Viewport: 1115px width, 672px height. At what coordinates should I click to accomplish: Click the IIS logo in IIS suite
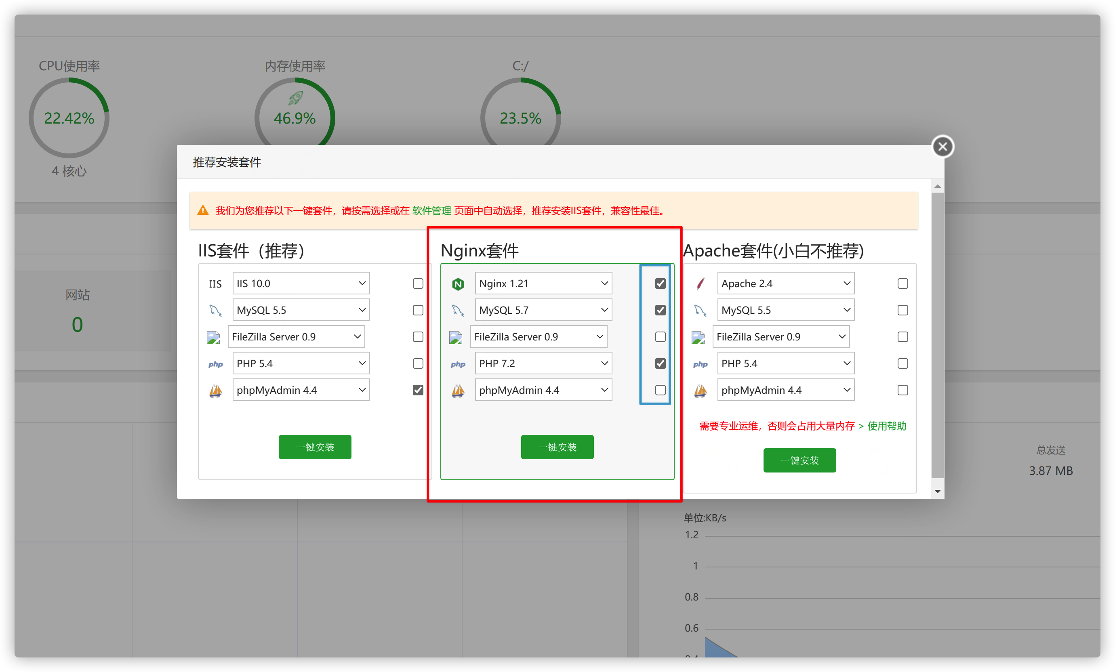point(215,284)
